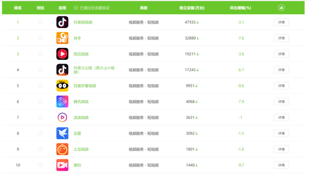The image size is (311, 176).
Task: Open 详情 for 西瓜视频
Action: click(x=281, y=54)
